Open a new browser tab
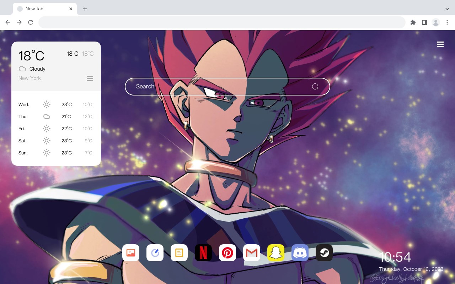This screenshot has width=455, height=284. click(x=85, y=9)
